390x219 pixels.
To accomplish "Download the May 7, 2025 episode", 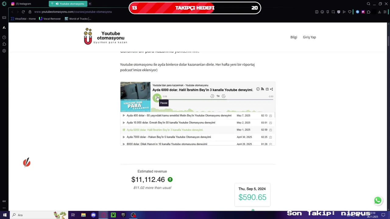I will pyautogui.click(x=270, y=116).
